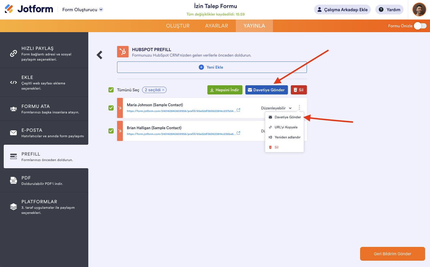The width and height of the screenshot is (430, 267).
Task: Select URL'yi Kopyala in the context menu
Action: [x=284, y=127]
